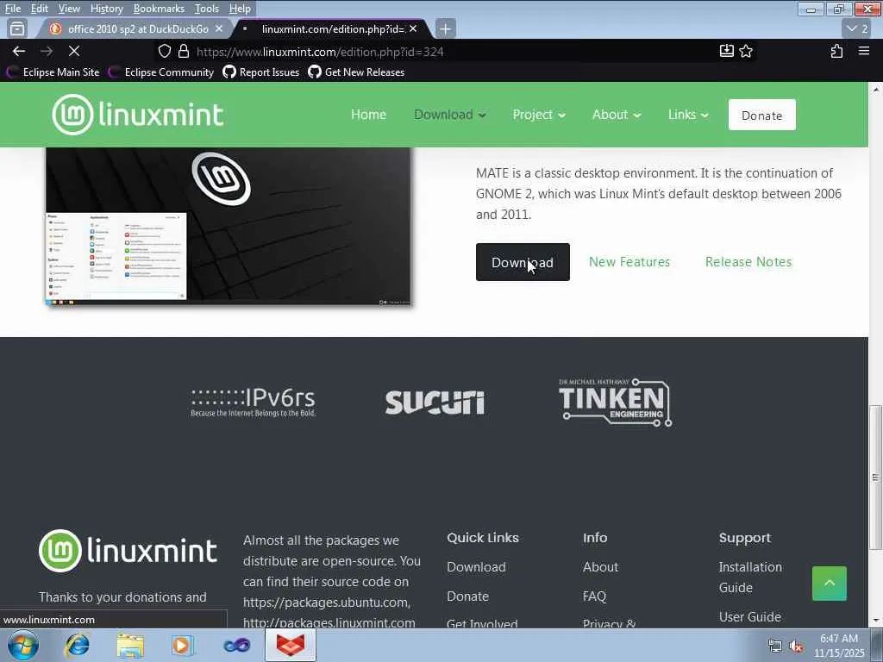Close the linuxmint.com edition tab

[413, 28]
